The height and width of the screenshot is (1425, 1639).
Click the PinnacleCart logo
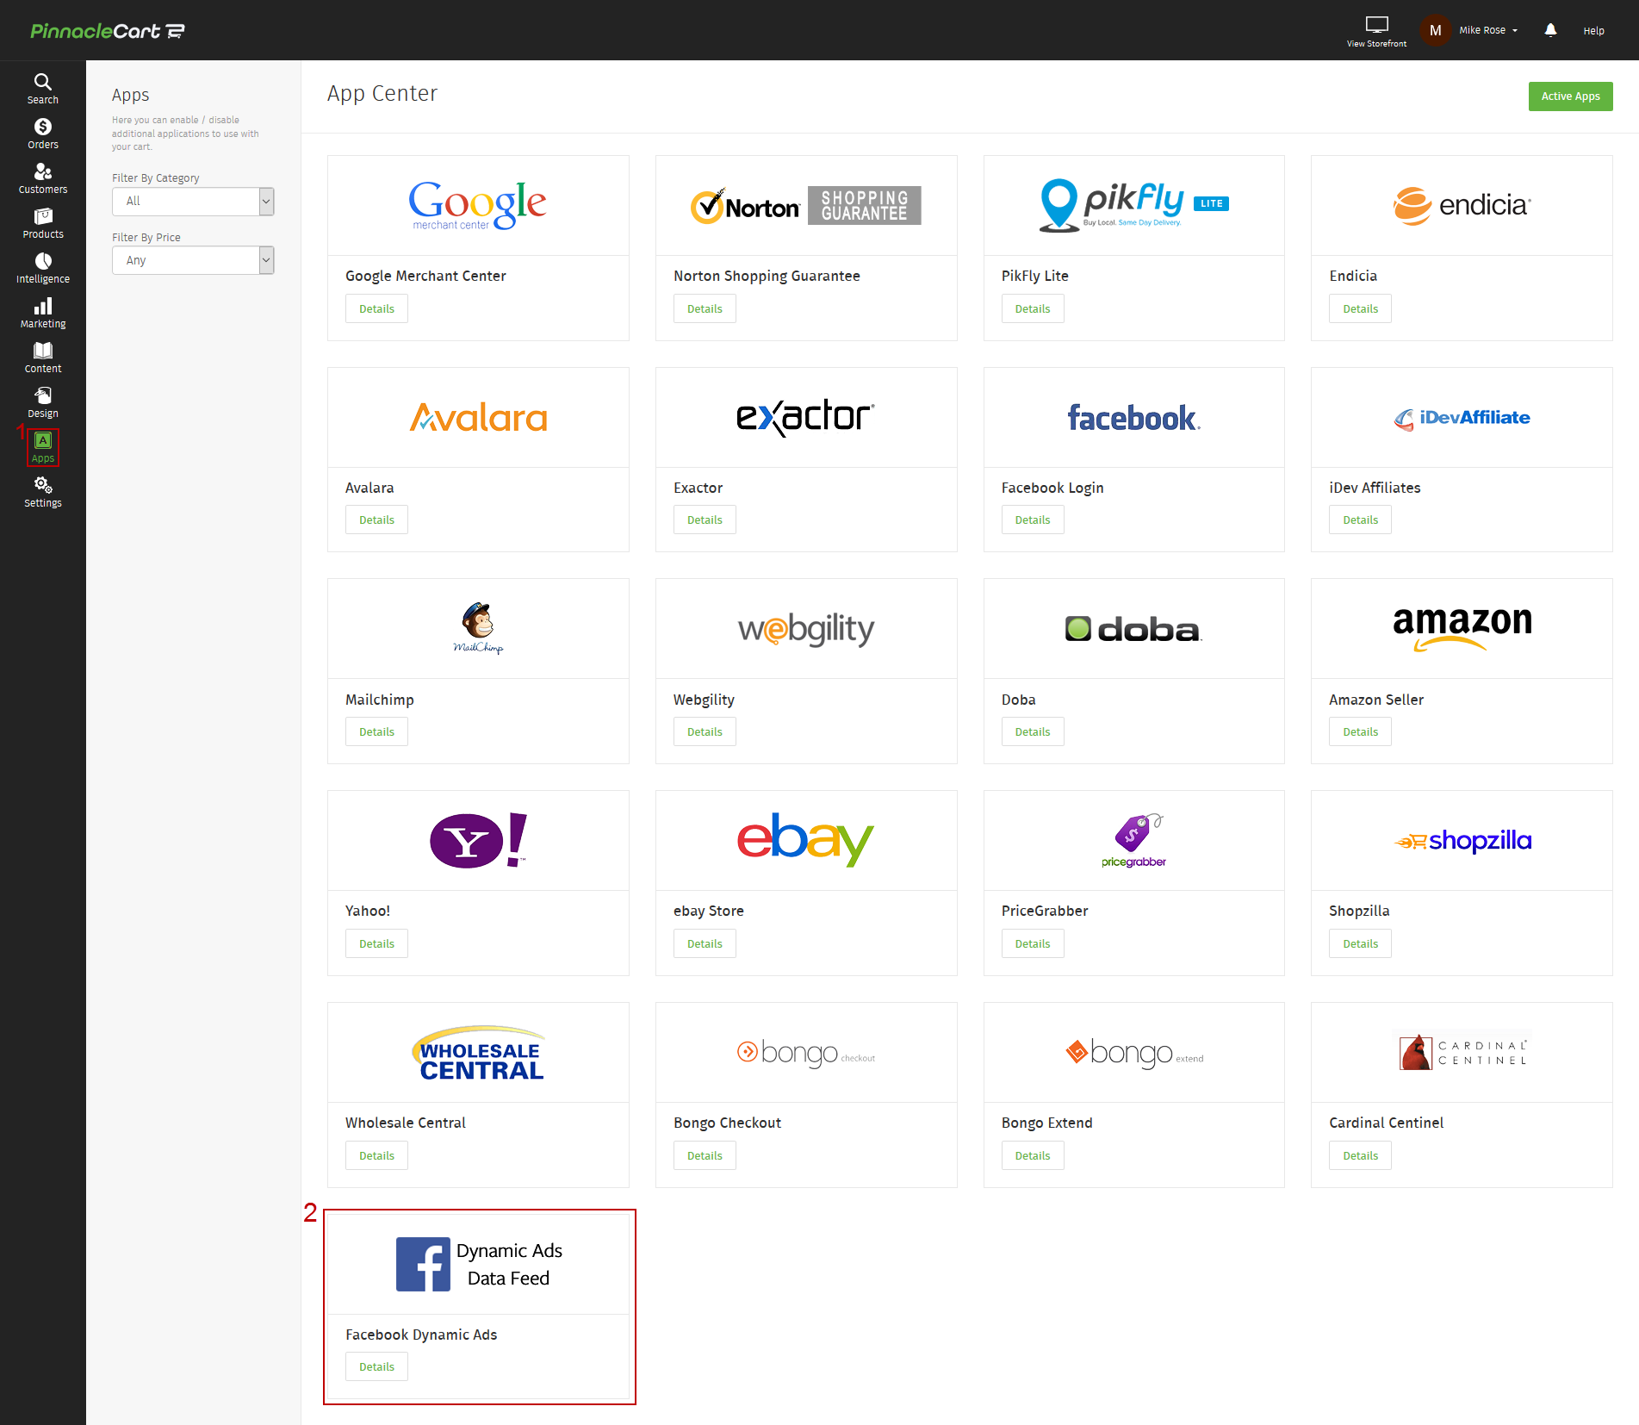click(x=108, y=31)
